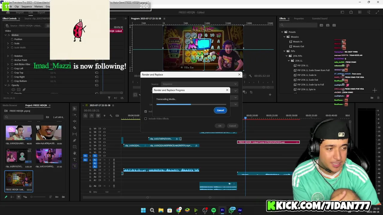Viewport: 383px width, 215px height.
Task: Create 4-point polygon mask under Opacity
Action: [x=19, y=90]
